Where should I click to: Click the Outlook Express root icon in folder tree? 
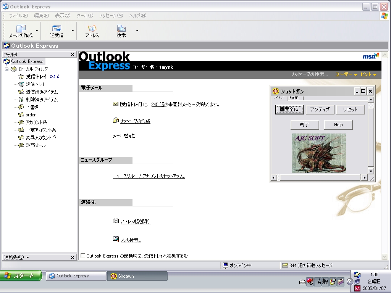6,61
